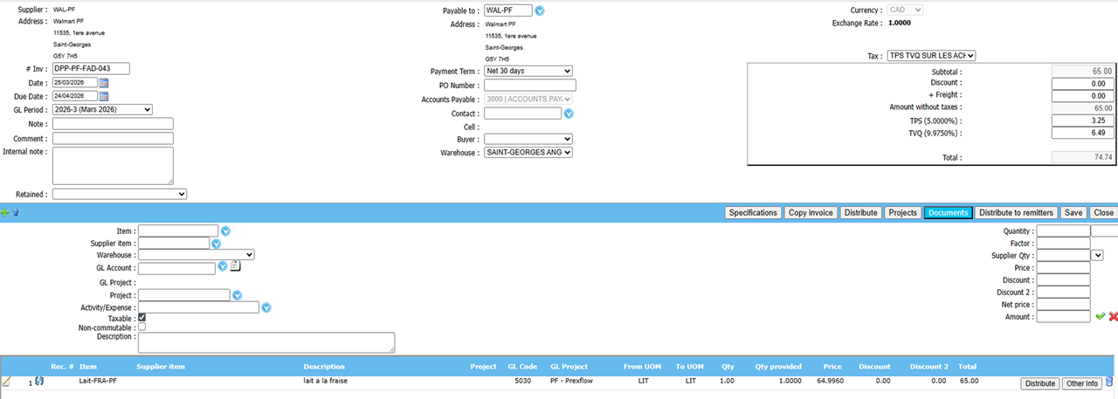Open the Payment Term dropdown

pyautogui.click(x=528, y=71)
